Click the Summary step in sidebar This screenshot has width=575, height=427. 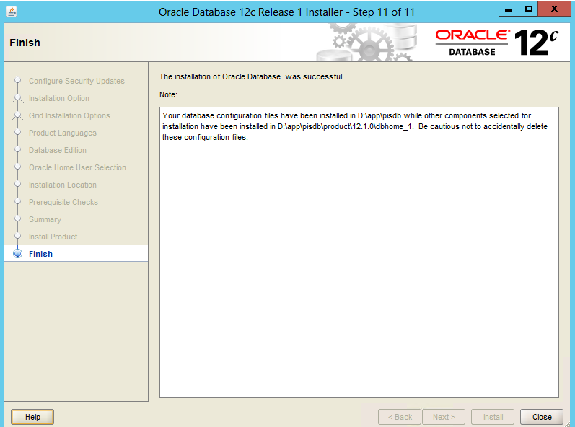pos(45,219)
